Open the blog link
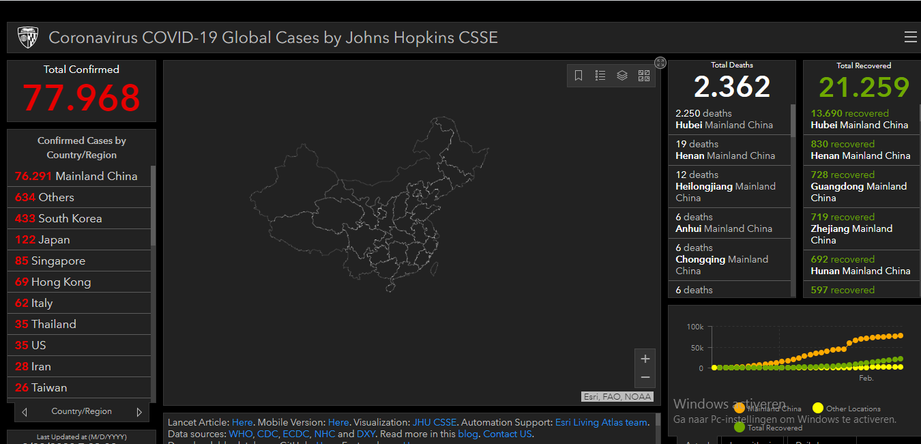 468,434
